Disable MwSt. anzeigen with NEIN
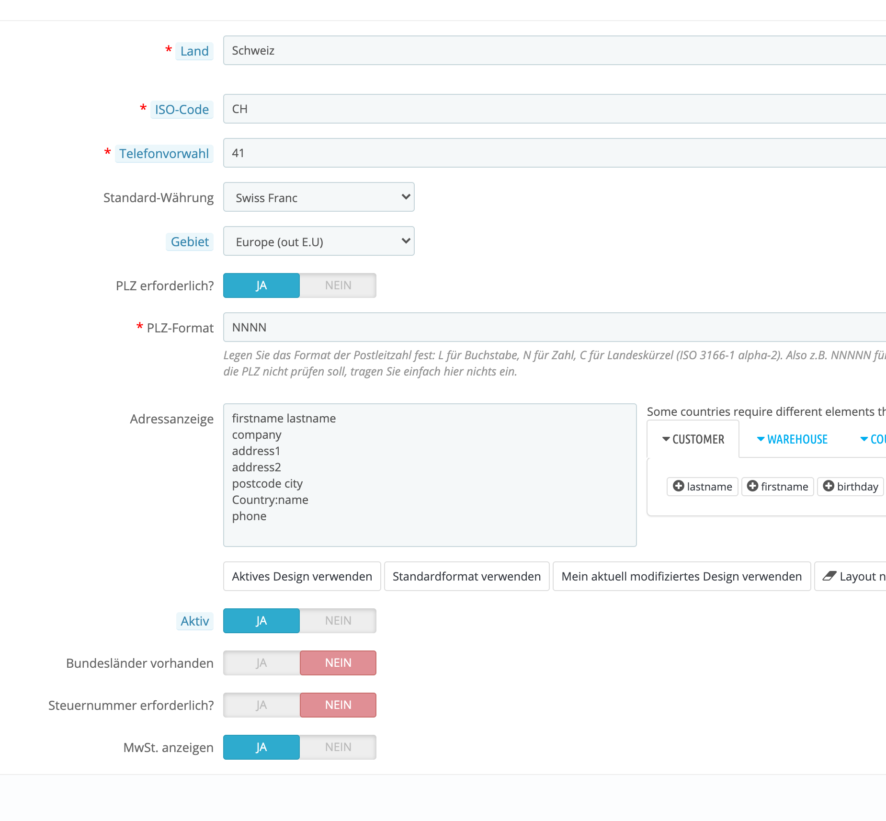886x821 pixels. [x=338, y=747]
